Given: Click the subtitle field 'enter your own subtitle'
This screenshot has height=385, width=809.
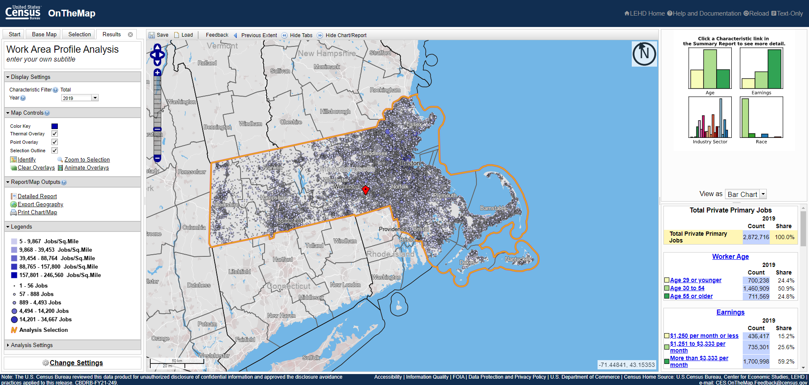Looking at the screenshot, I should click(x=41, y=59).
